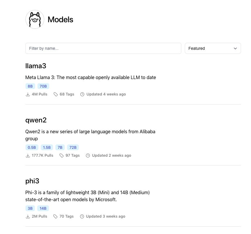This screenshot has width=251, height=234.
Task: Click the clock icon for phi3 update
Action: [x=82, y=216]
